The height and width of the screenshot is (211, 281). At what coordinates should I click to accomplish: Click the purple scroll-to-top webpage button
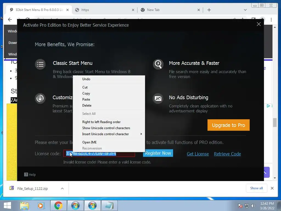(x=267, y=172)
